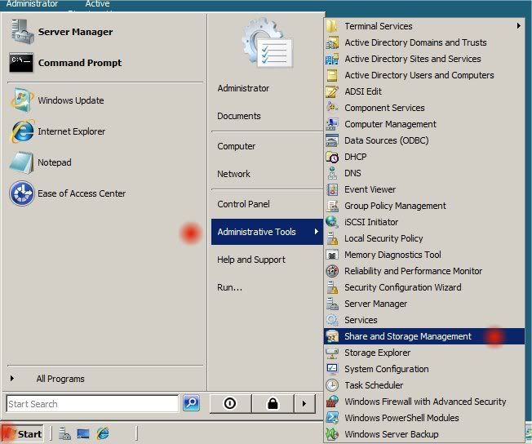Select Windows PowerShell Modules entry text
Viewport: 532px width, 444px height.
pyautogui.click(x=401, y=418)
